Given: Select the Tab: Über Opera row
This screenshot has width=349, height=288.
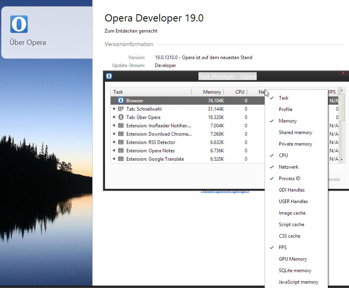Looking at the screenshot, I should coord(188,117).
